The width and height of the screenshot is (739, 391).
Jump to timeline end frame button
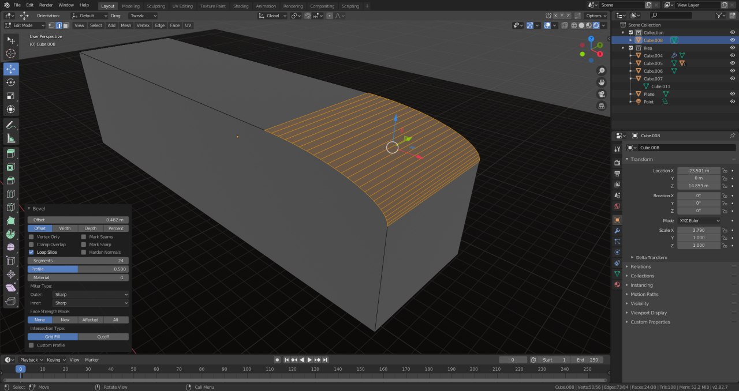[x=326, y=360]
